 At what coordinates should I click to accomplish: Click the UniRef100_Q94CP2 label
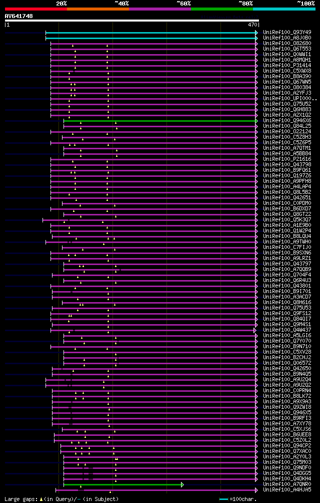pyautogui.click(x=287, y=445)
